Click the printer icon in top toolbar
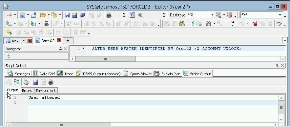 click(109, 15)
